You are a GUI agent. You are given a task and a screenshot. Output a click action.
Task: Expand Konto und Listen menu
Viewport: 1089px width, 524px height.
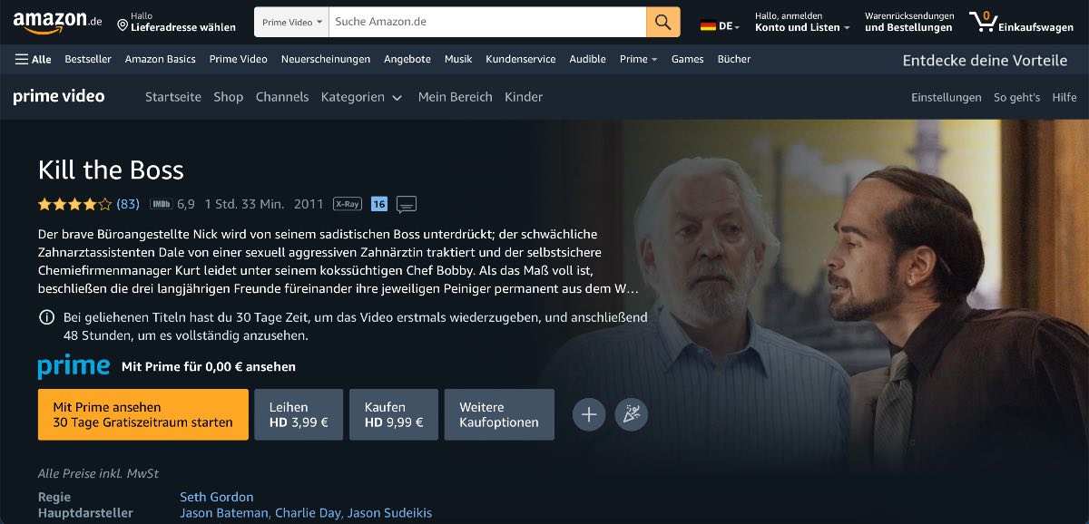[x=802, y=22]
